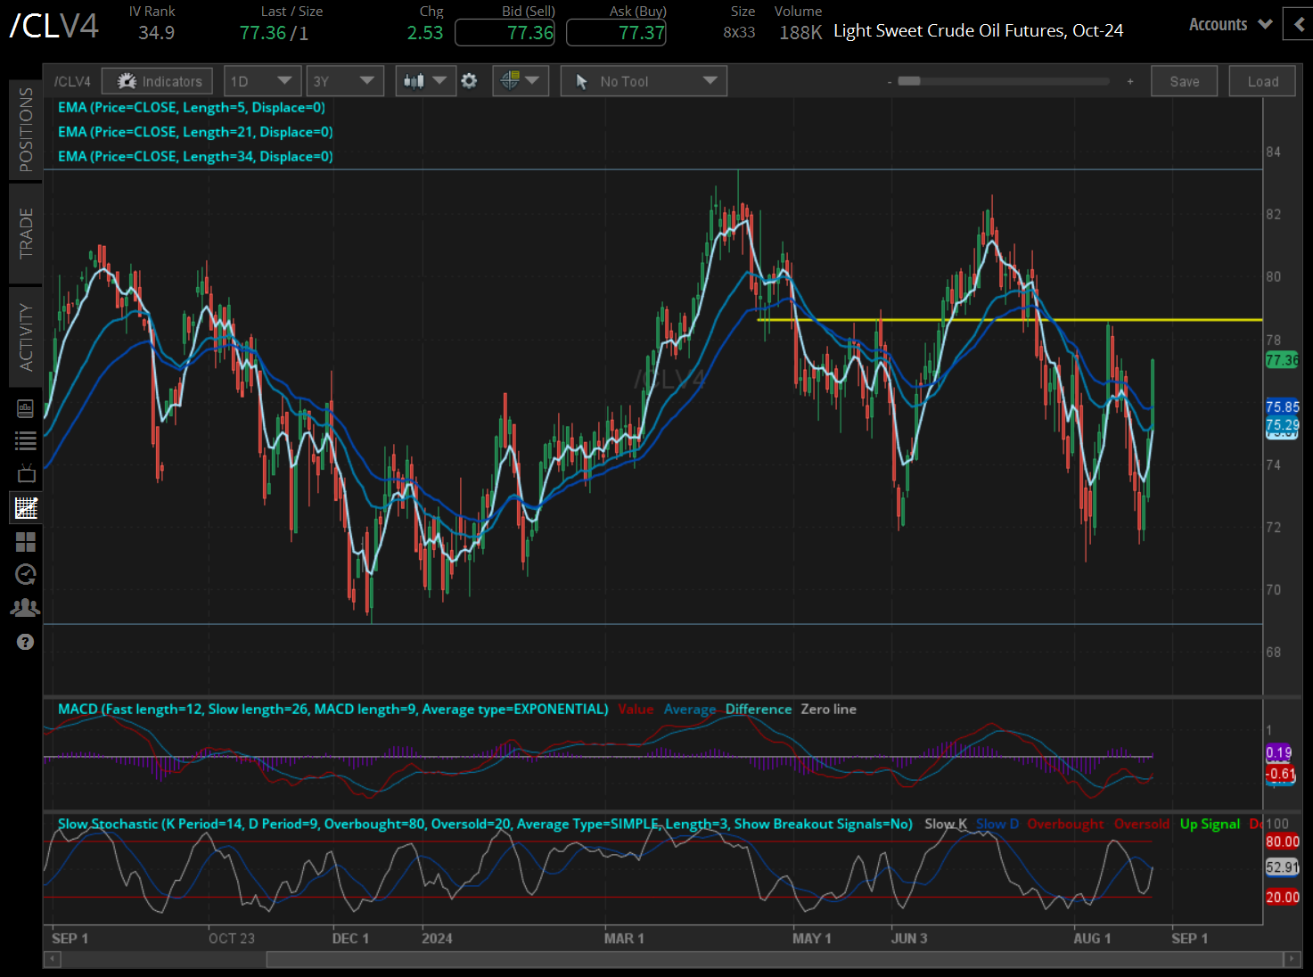Select the TV/live media sidebar icon
This screenshot has height=977, width=1313.
[25, 472]
